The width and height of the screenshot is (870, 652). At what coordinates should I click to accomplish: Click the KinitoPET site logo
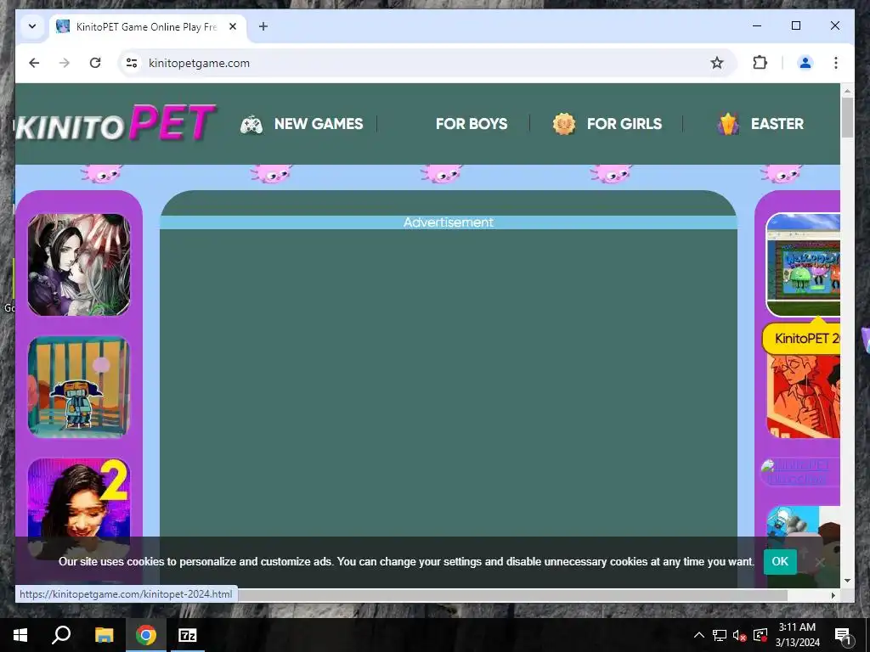(116, 122)
